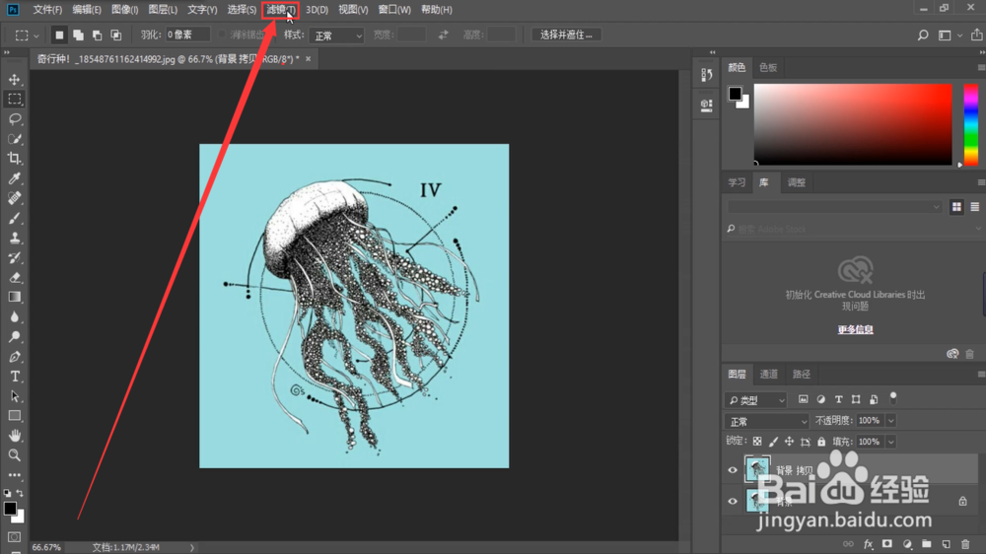Click the color panel foreground swatch
986x554 pixels.
tap(735, 94)
